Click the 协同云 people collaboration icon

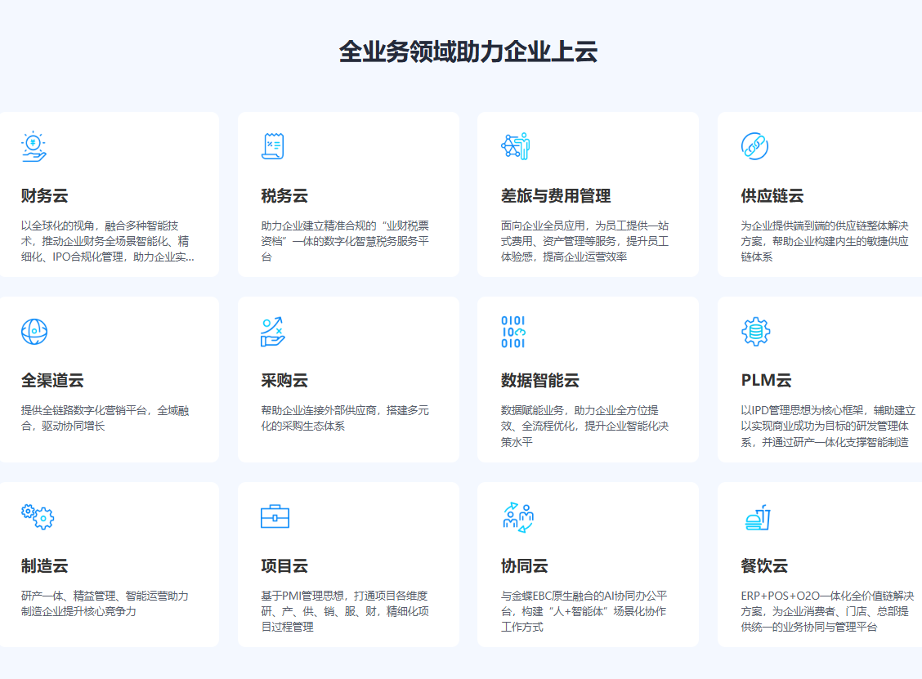pyautogui.click(x=517, y=516)
